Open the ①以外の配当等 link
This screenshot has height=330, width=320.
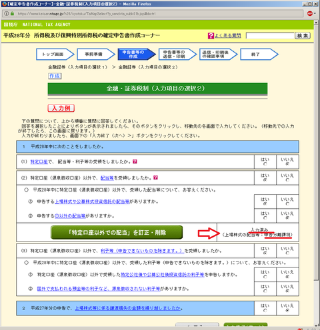(70, 216)
